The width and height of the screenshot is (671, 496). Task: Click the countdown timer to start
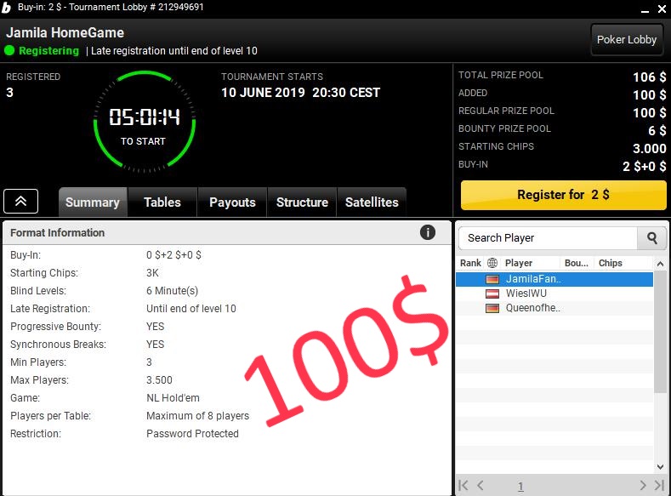click(x=145, y=121)
